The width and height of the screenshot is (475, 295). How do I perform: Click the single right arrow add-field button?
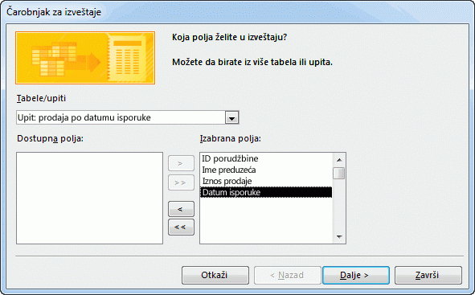[181, 163]
